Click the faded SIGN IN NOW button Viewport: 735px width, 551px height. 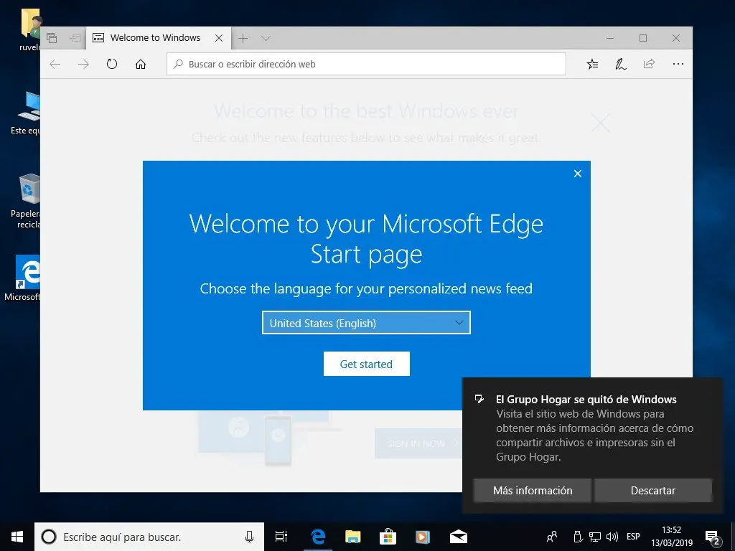tap(418, 443)
